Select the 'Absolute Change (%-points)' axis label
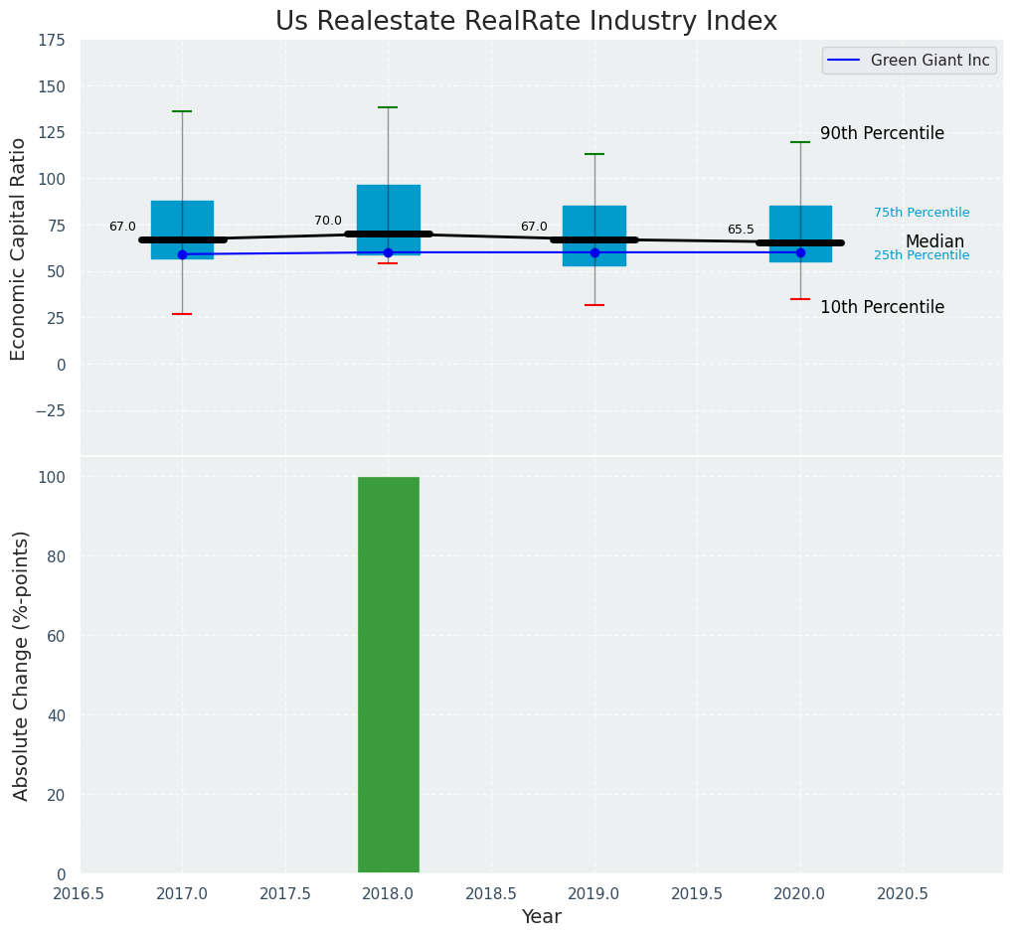 pyautogui.click(x=21, y=665)
